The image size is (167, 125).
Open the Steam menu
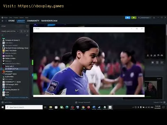pyautogui.click(x=6, y=18)
